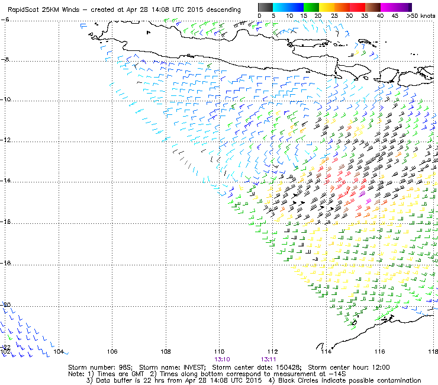Click the 'Storm name: INVEST' text
This screenshot has width=438, height=385.
(172, 367)
